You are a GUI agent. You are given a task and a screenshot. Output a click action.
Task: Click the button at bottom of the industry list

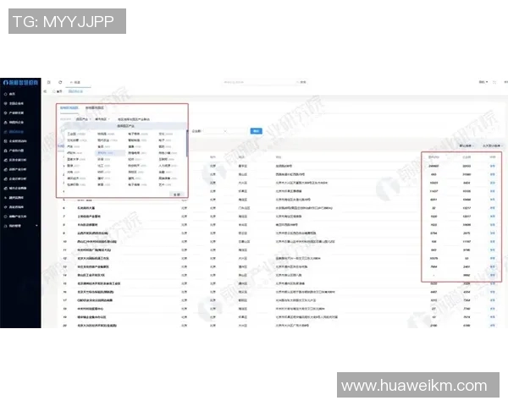(175, 194)
